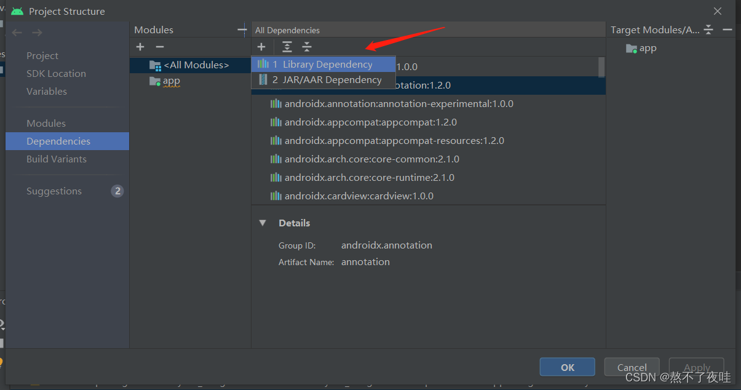Hide the Modules panel

pyautogui.click(x=242, y=29)
